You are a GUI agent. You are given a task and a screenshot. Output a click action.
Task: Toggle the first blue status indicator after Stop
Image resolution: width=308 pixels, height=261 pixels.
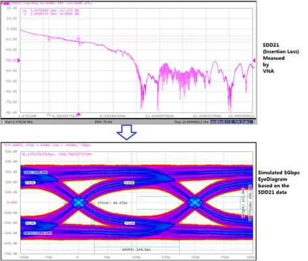[213, 122]
